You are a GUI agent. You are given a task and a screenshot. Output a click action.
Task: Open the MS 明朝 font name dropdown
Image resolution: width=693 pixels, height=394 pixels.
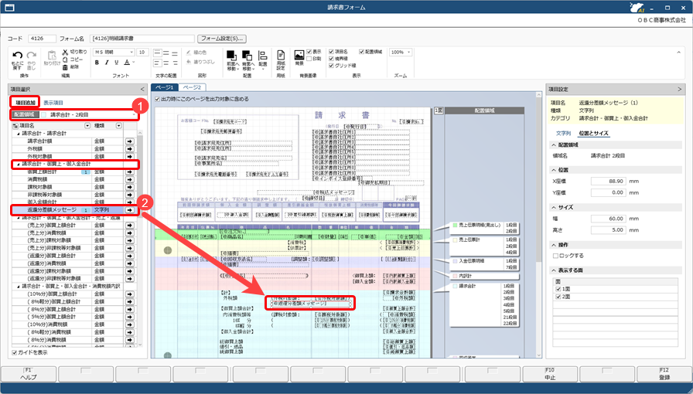coord(113,52)
